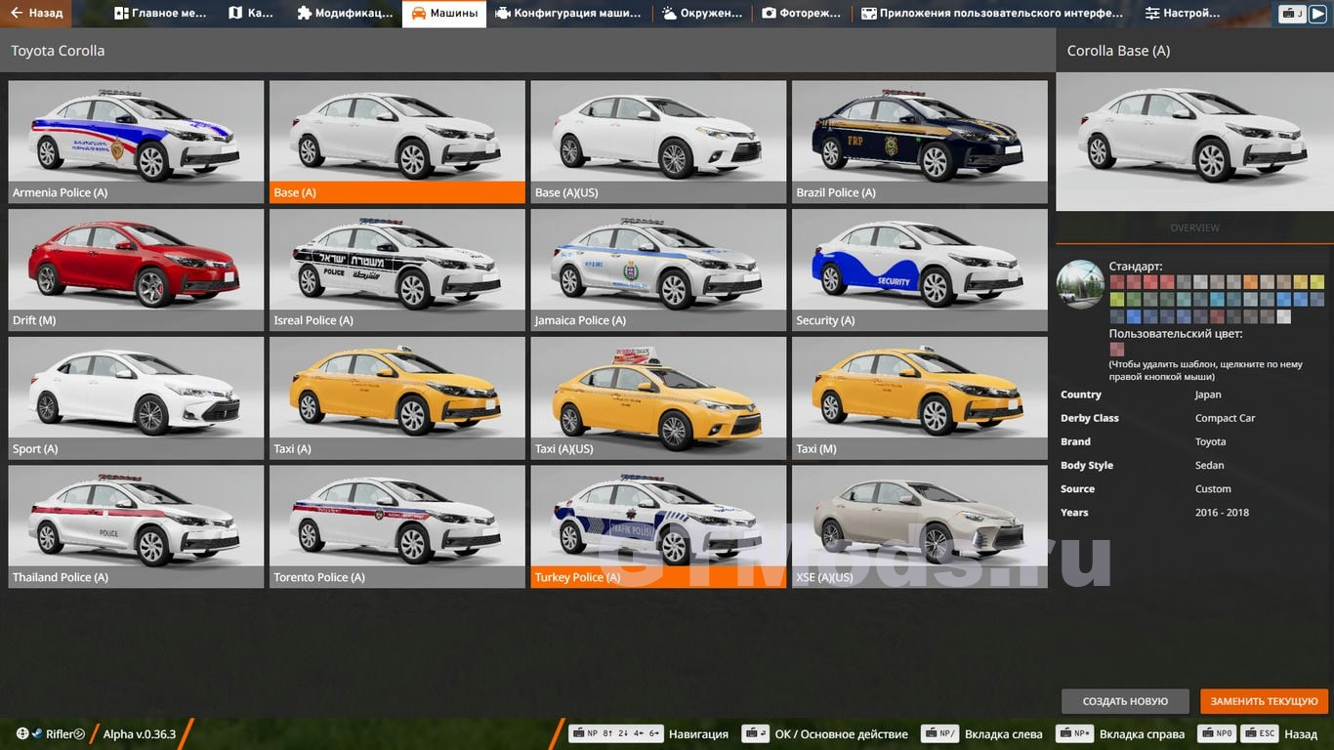Click the Toyota Corolla header title

(x=58, y=50)
